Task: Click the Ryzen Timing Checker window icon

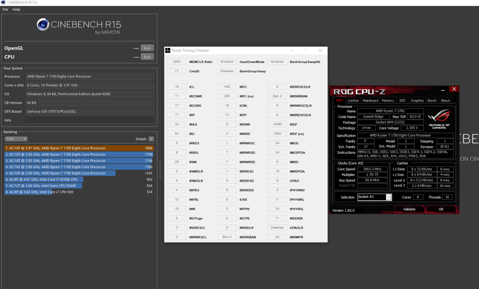Action: pyautogui.click(x=168, y=50)
